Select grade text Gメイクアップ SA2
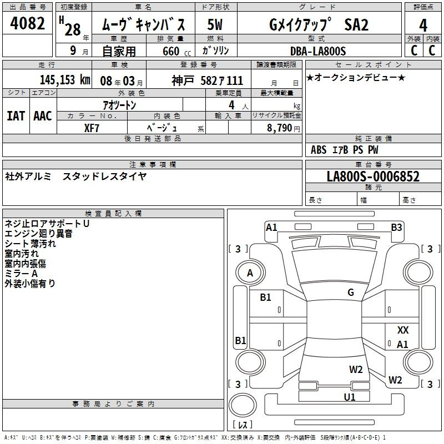 tap(319, 24)
